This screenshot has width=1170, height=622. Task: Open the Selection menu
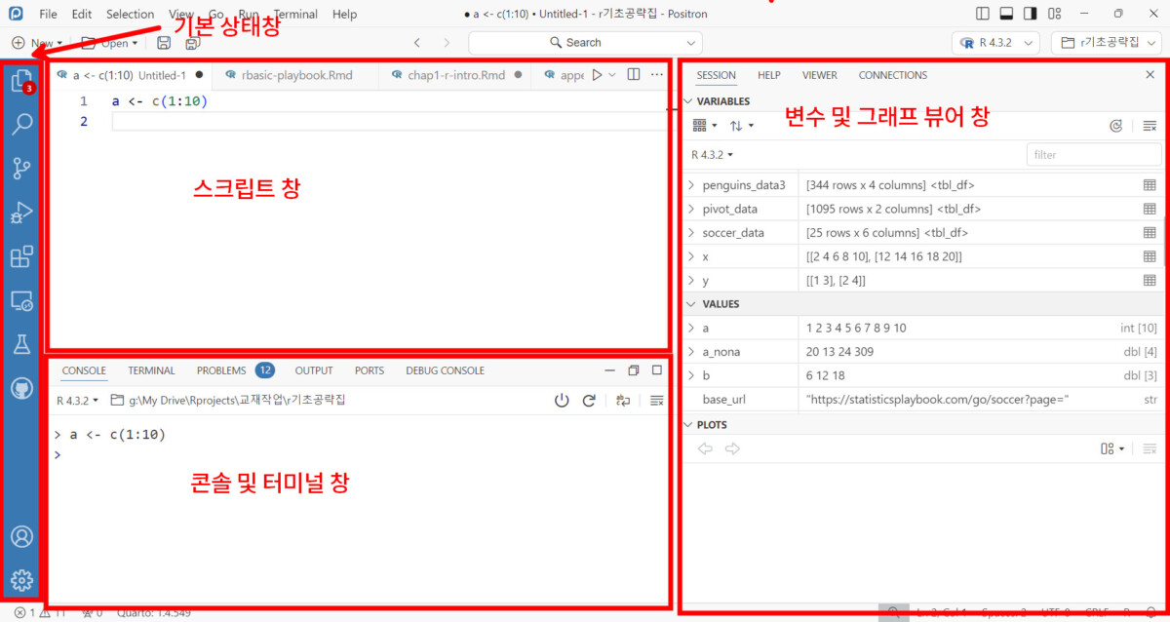(130, 14)
